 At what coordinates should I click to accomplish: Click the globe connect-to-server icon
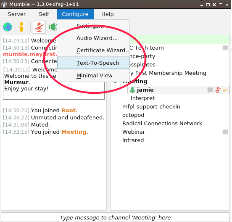(x=8, y=27)
